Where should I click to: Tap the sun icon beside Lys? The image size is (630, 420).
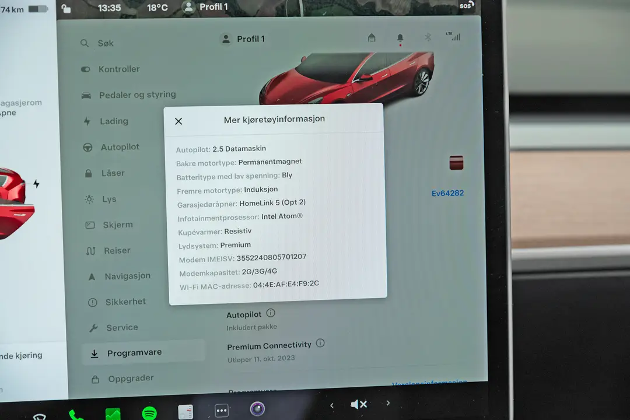coord(89,199)
